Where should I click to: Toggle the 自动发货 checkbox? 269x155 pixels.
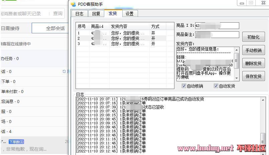(x=216, y=86)
